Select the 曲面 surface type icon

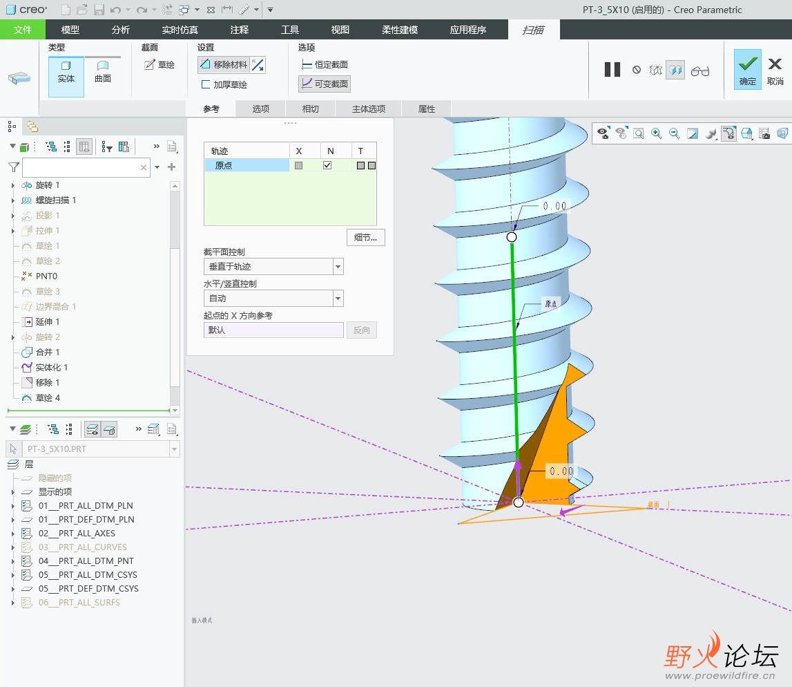[x=103, y=71]
